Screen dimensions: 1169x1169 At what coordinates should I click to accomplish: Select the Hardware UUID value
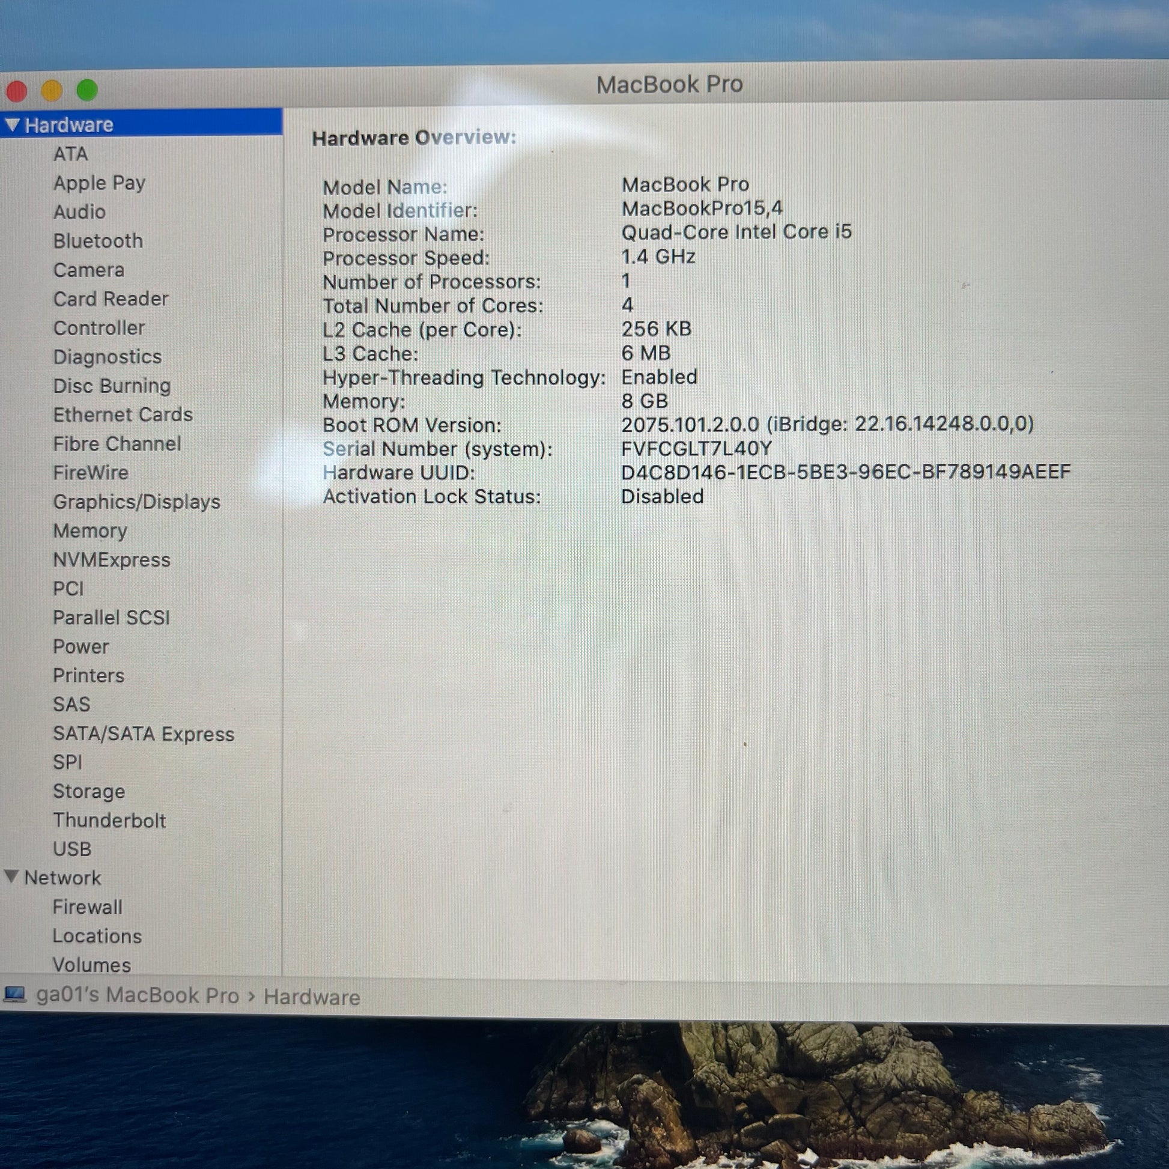click(x=846, y=472)
